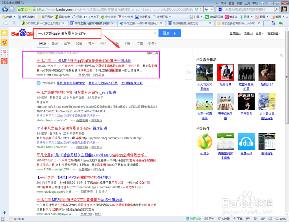
Task: Open the 工具 browser menu
Action: tap(247, 3)
